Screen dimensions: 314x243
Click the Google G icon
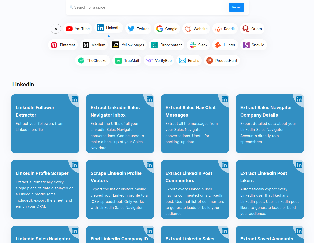pyautogui.click(x=160, y=29)
